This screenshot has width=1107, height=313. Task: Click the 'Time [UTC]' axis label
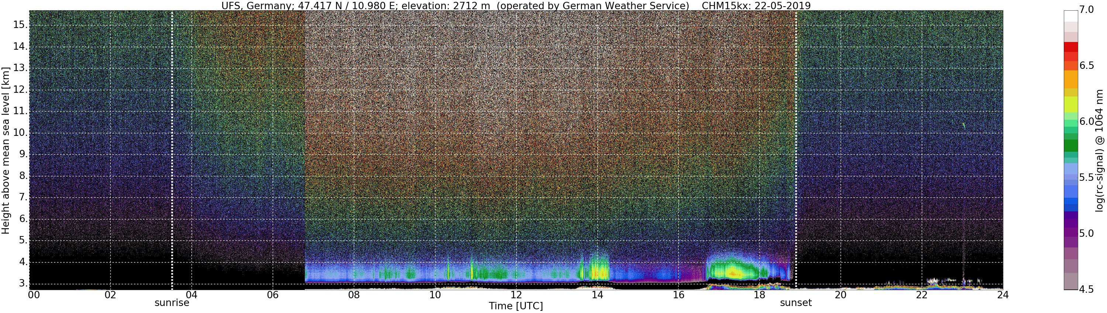(x=516, y=306)
